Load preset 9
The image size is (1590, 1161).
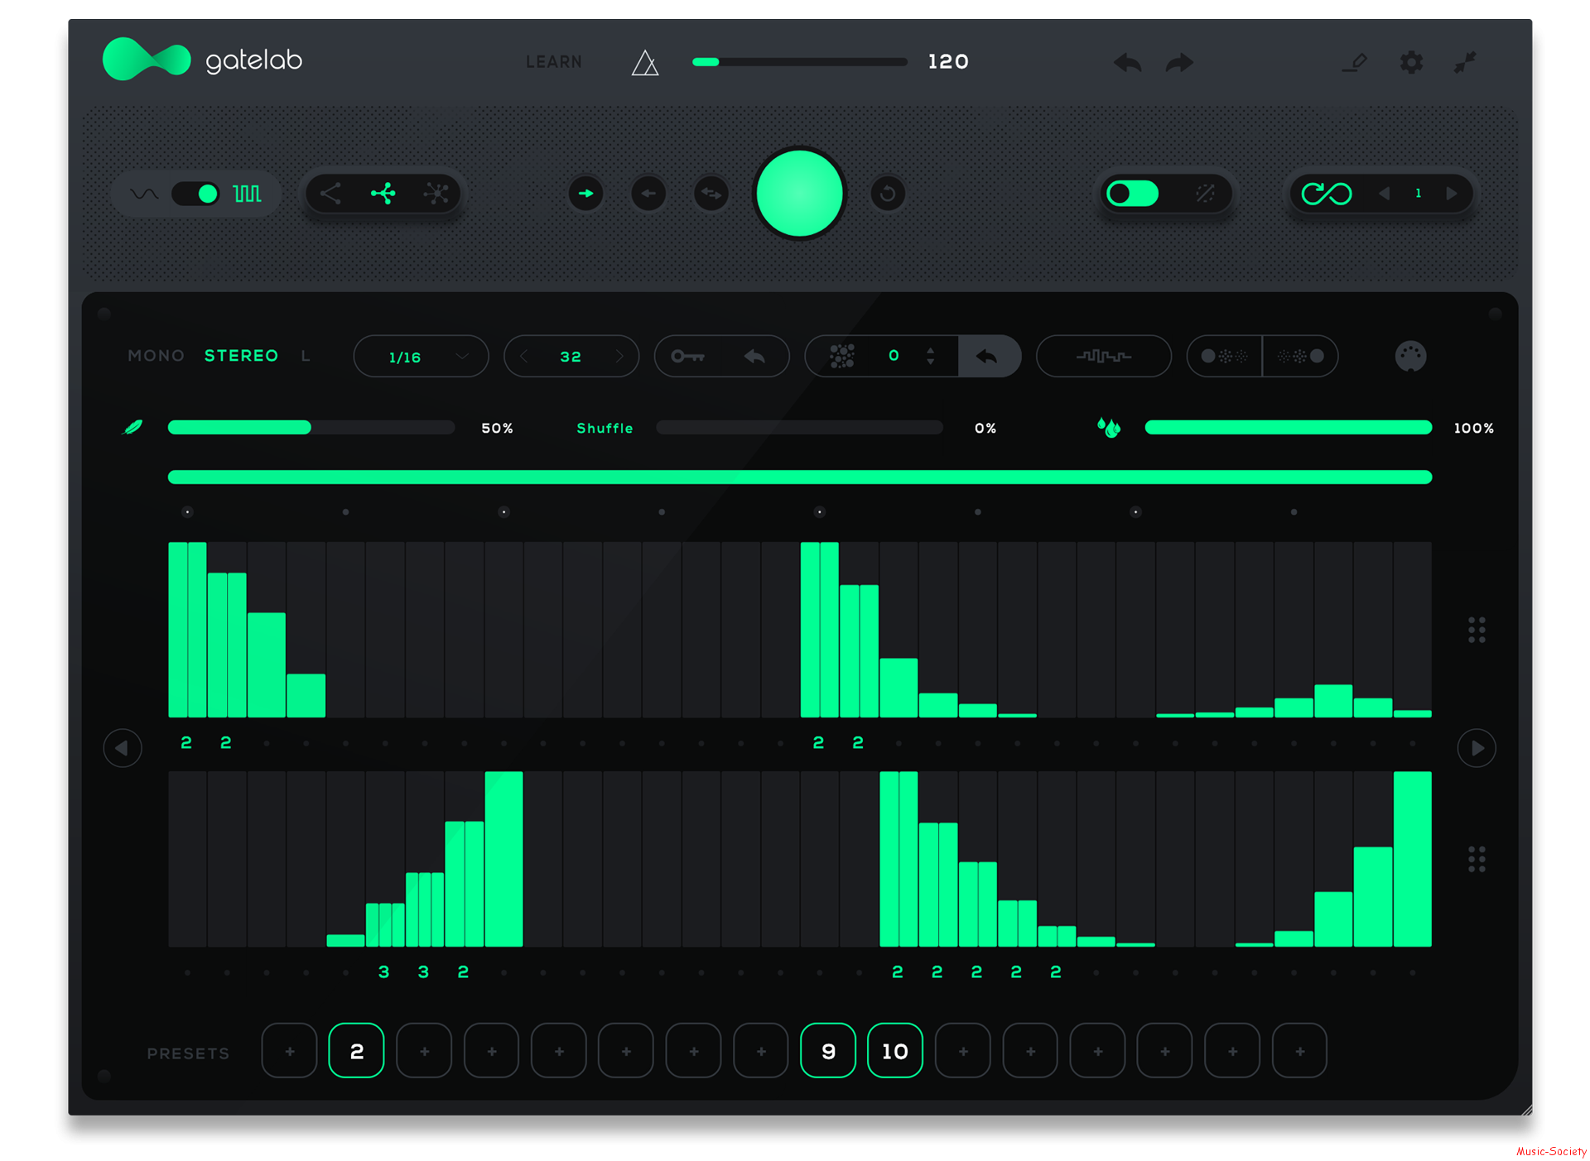click(828, 1051)
